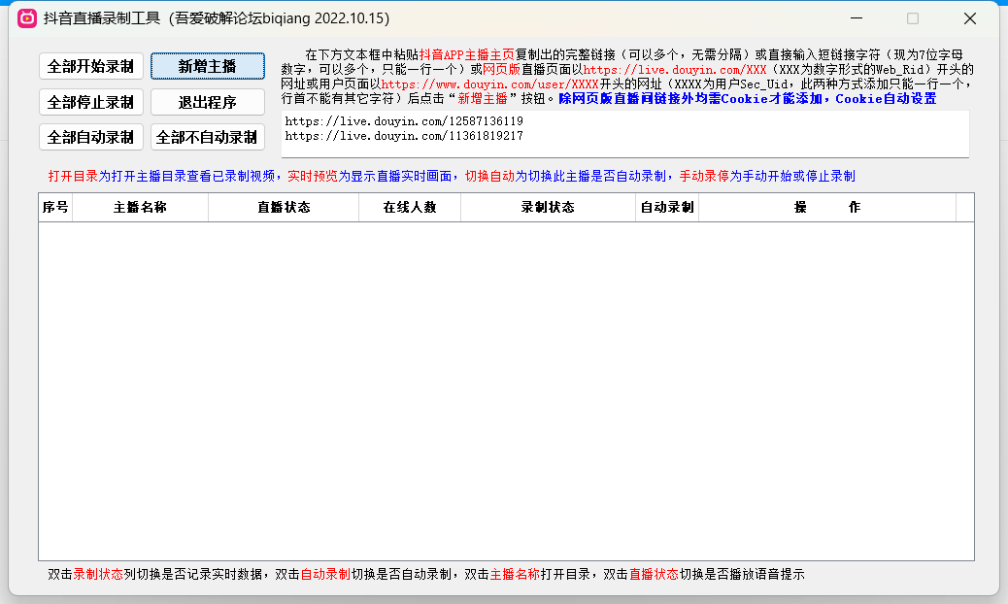Select the 在线人数 column header
1008x604 pixels.
point(410,208)
